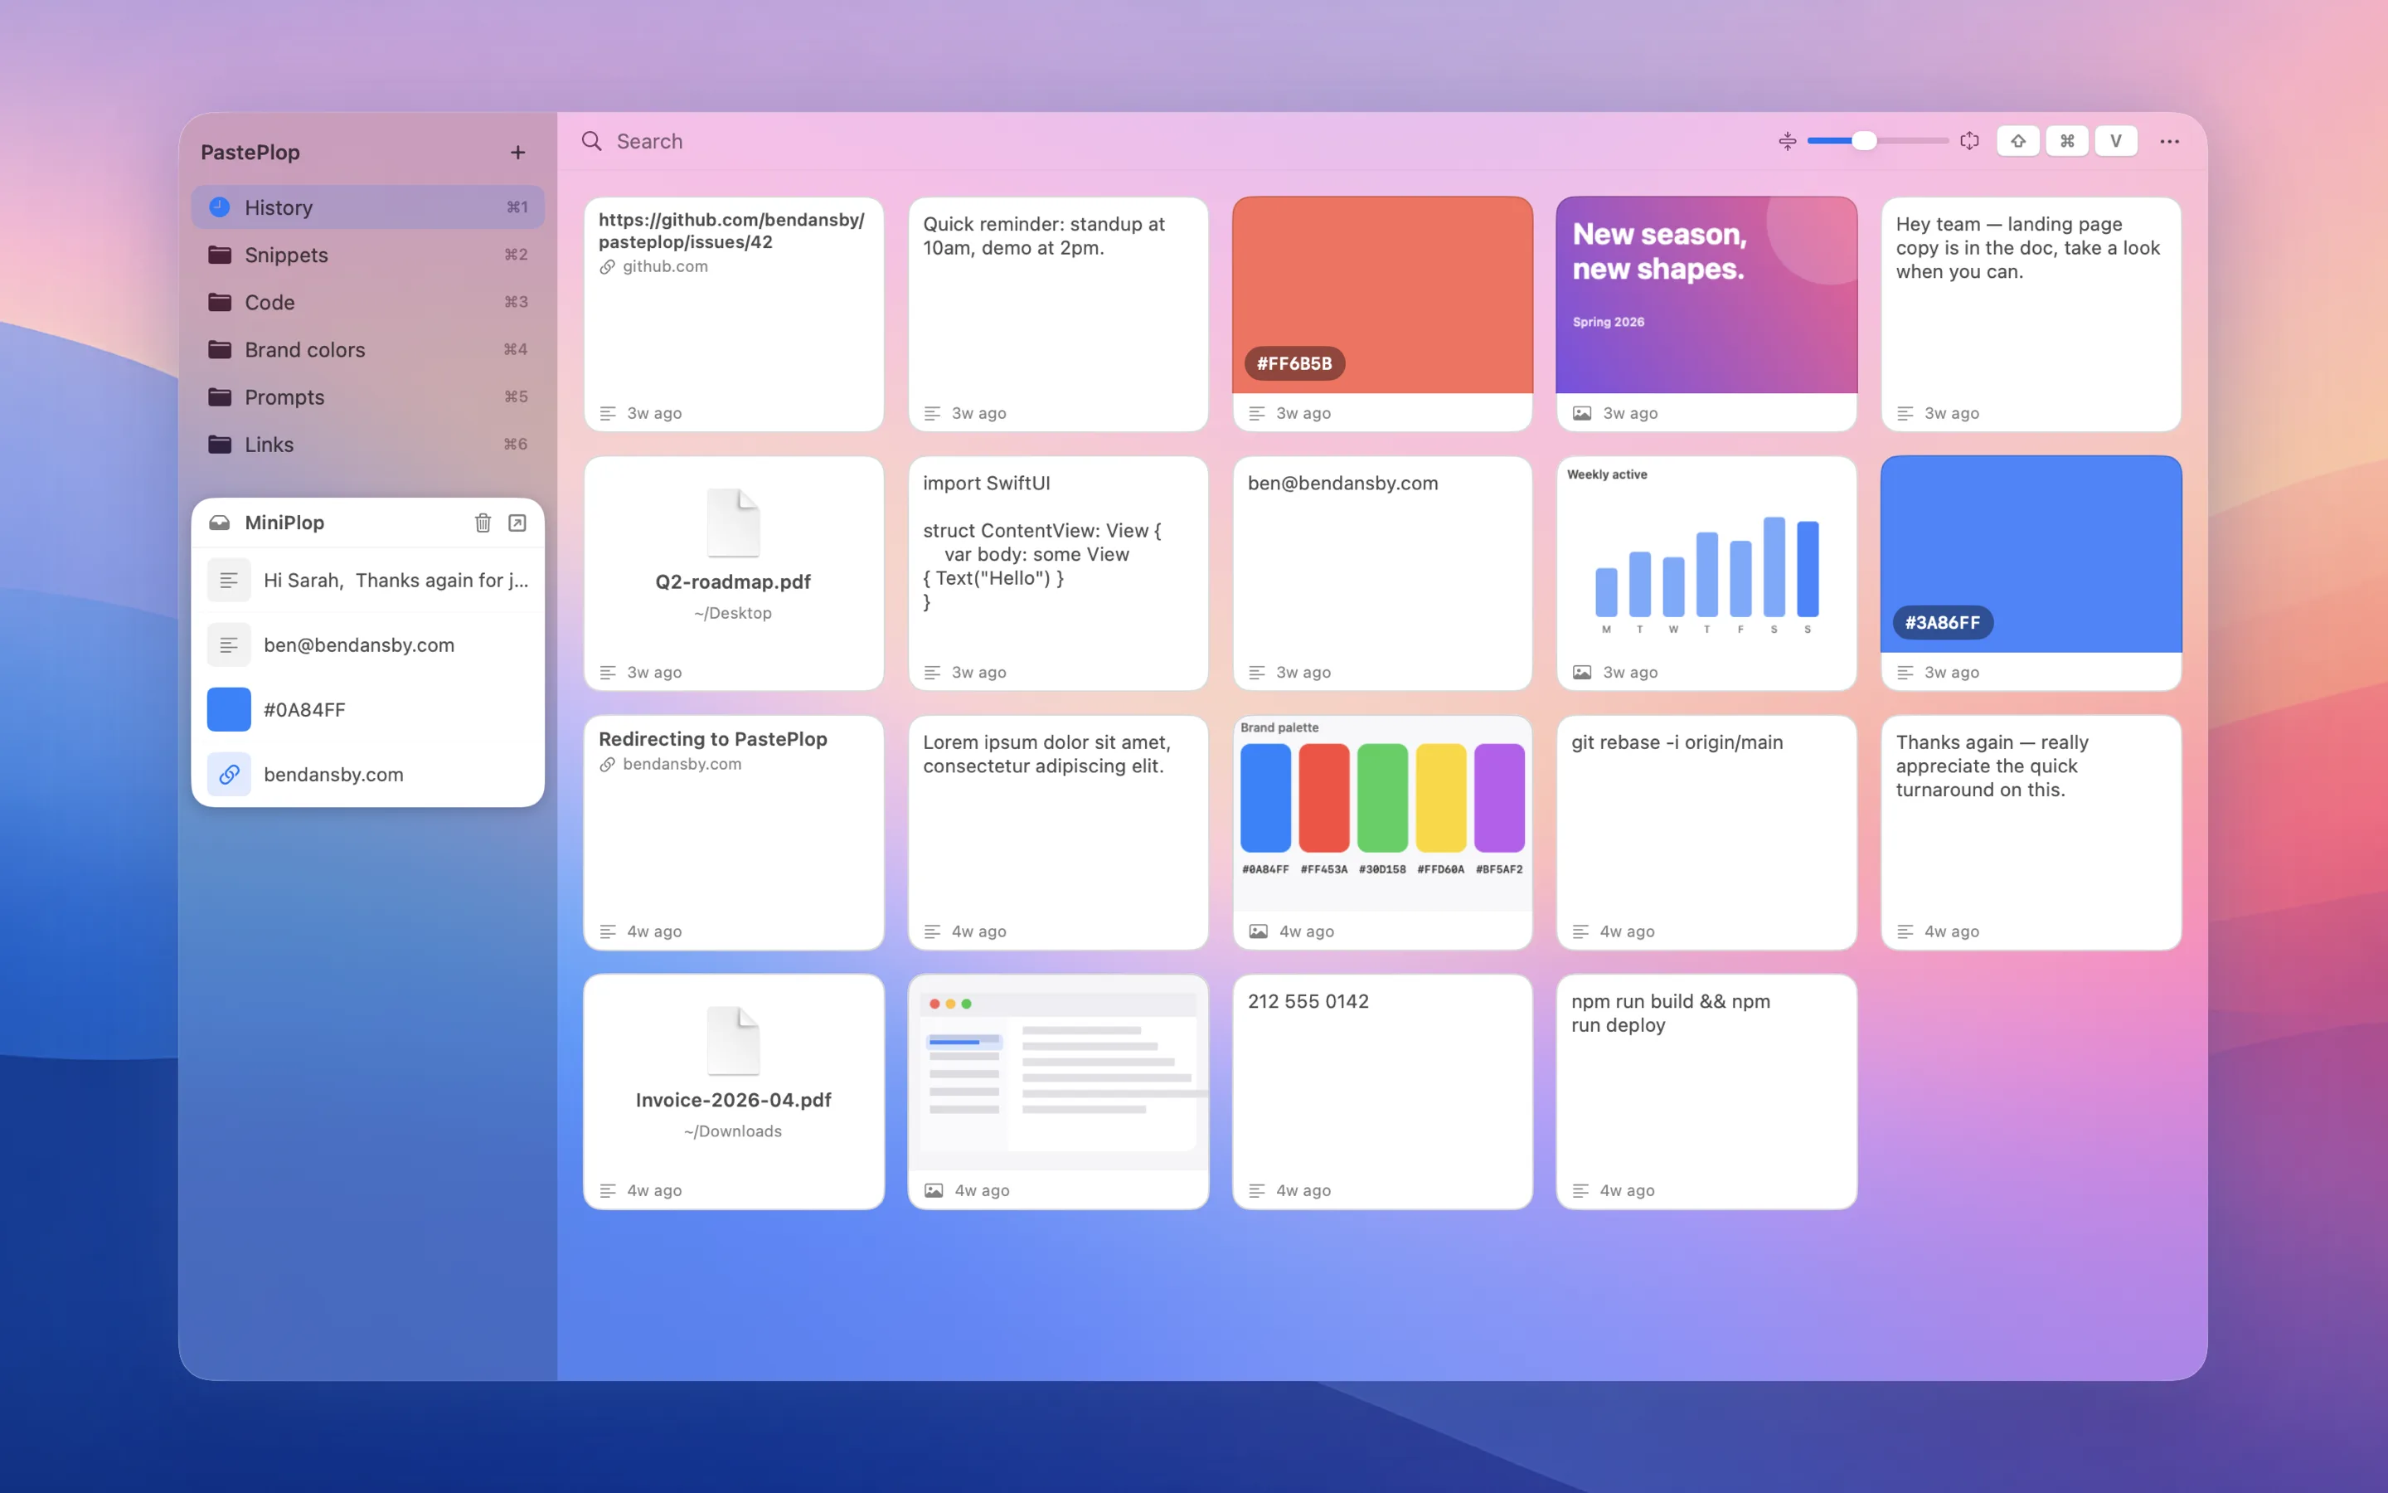
Task: Open the Snippets folder
Action: (368, 255)
